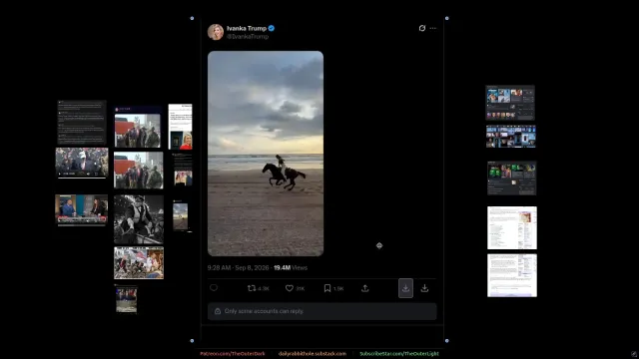Select the black-and-white photo thumbnail
Viewport: 639px width, 359px height.
click(x=139, y=219)
